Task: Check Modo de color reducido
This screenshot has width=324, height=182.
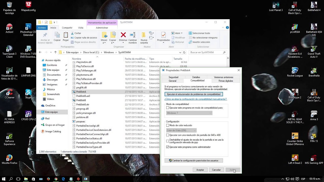Action: 168,125
